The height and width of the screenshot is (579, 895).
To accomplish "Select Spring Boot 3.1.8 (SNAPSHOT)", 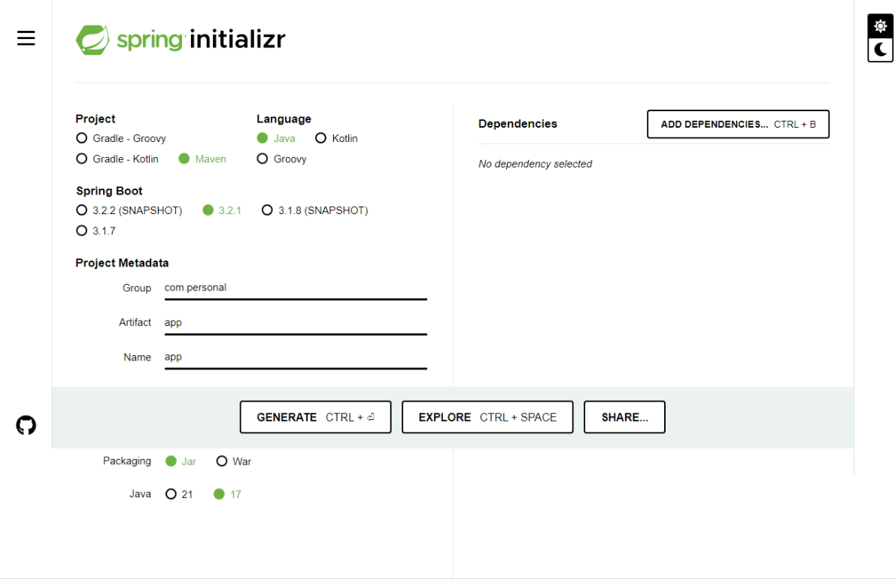I will (x=315, y=210).
